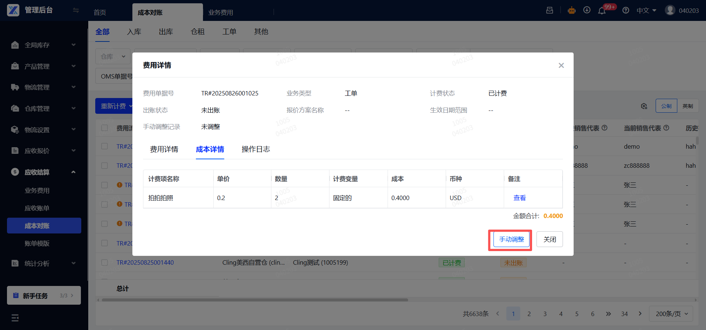Viewport: 706px width, 330px height.
Task: Switch to the 成本详情 tab
Action: [x=210, y=149]
